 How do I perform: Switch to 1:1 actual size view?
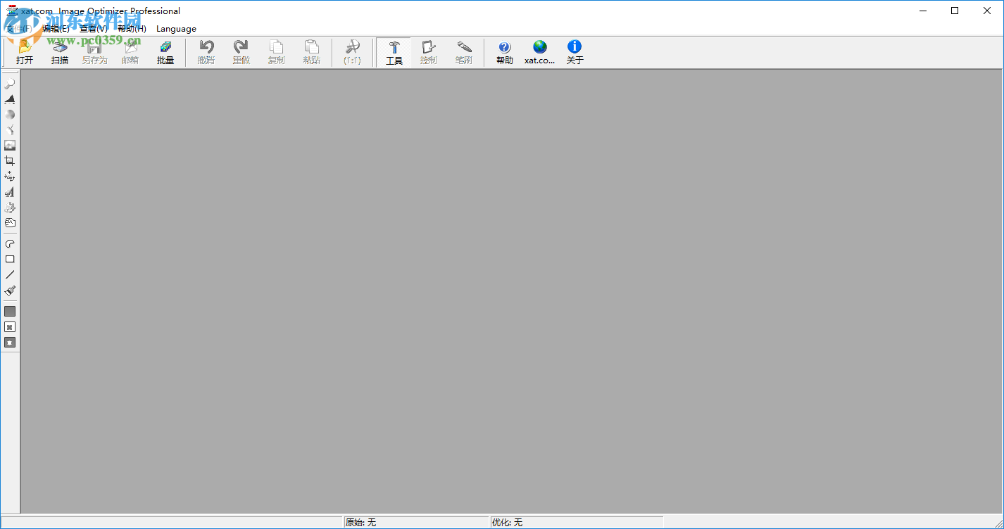352,51
